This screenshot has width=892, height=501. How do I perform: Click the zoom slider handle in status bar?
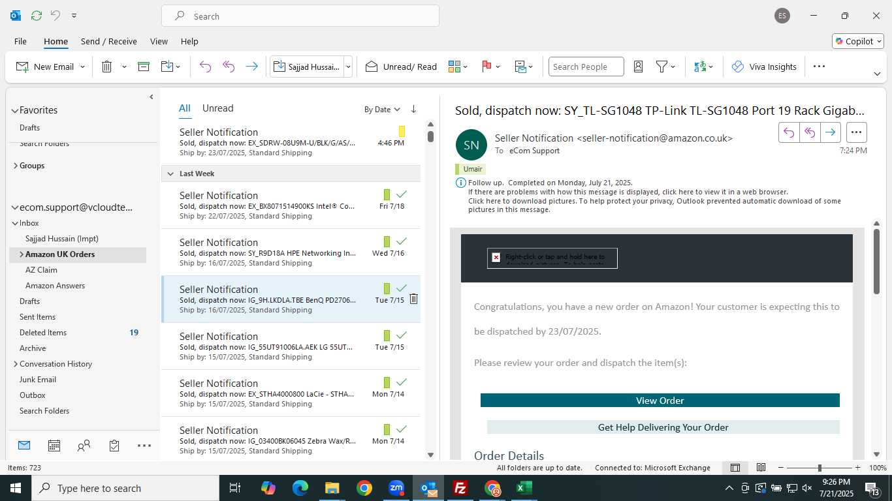pos(820,468)
